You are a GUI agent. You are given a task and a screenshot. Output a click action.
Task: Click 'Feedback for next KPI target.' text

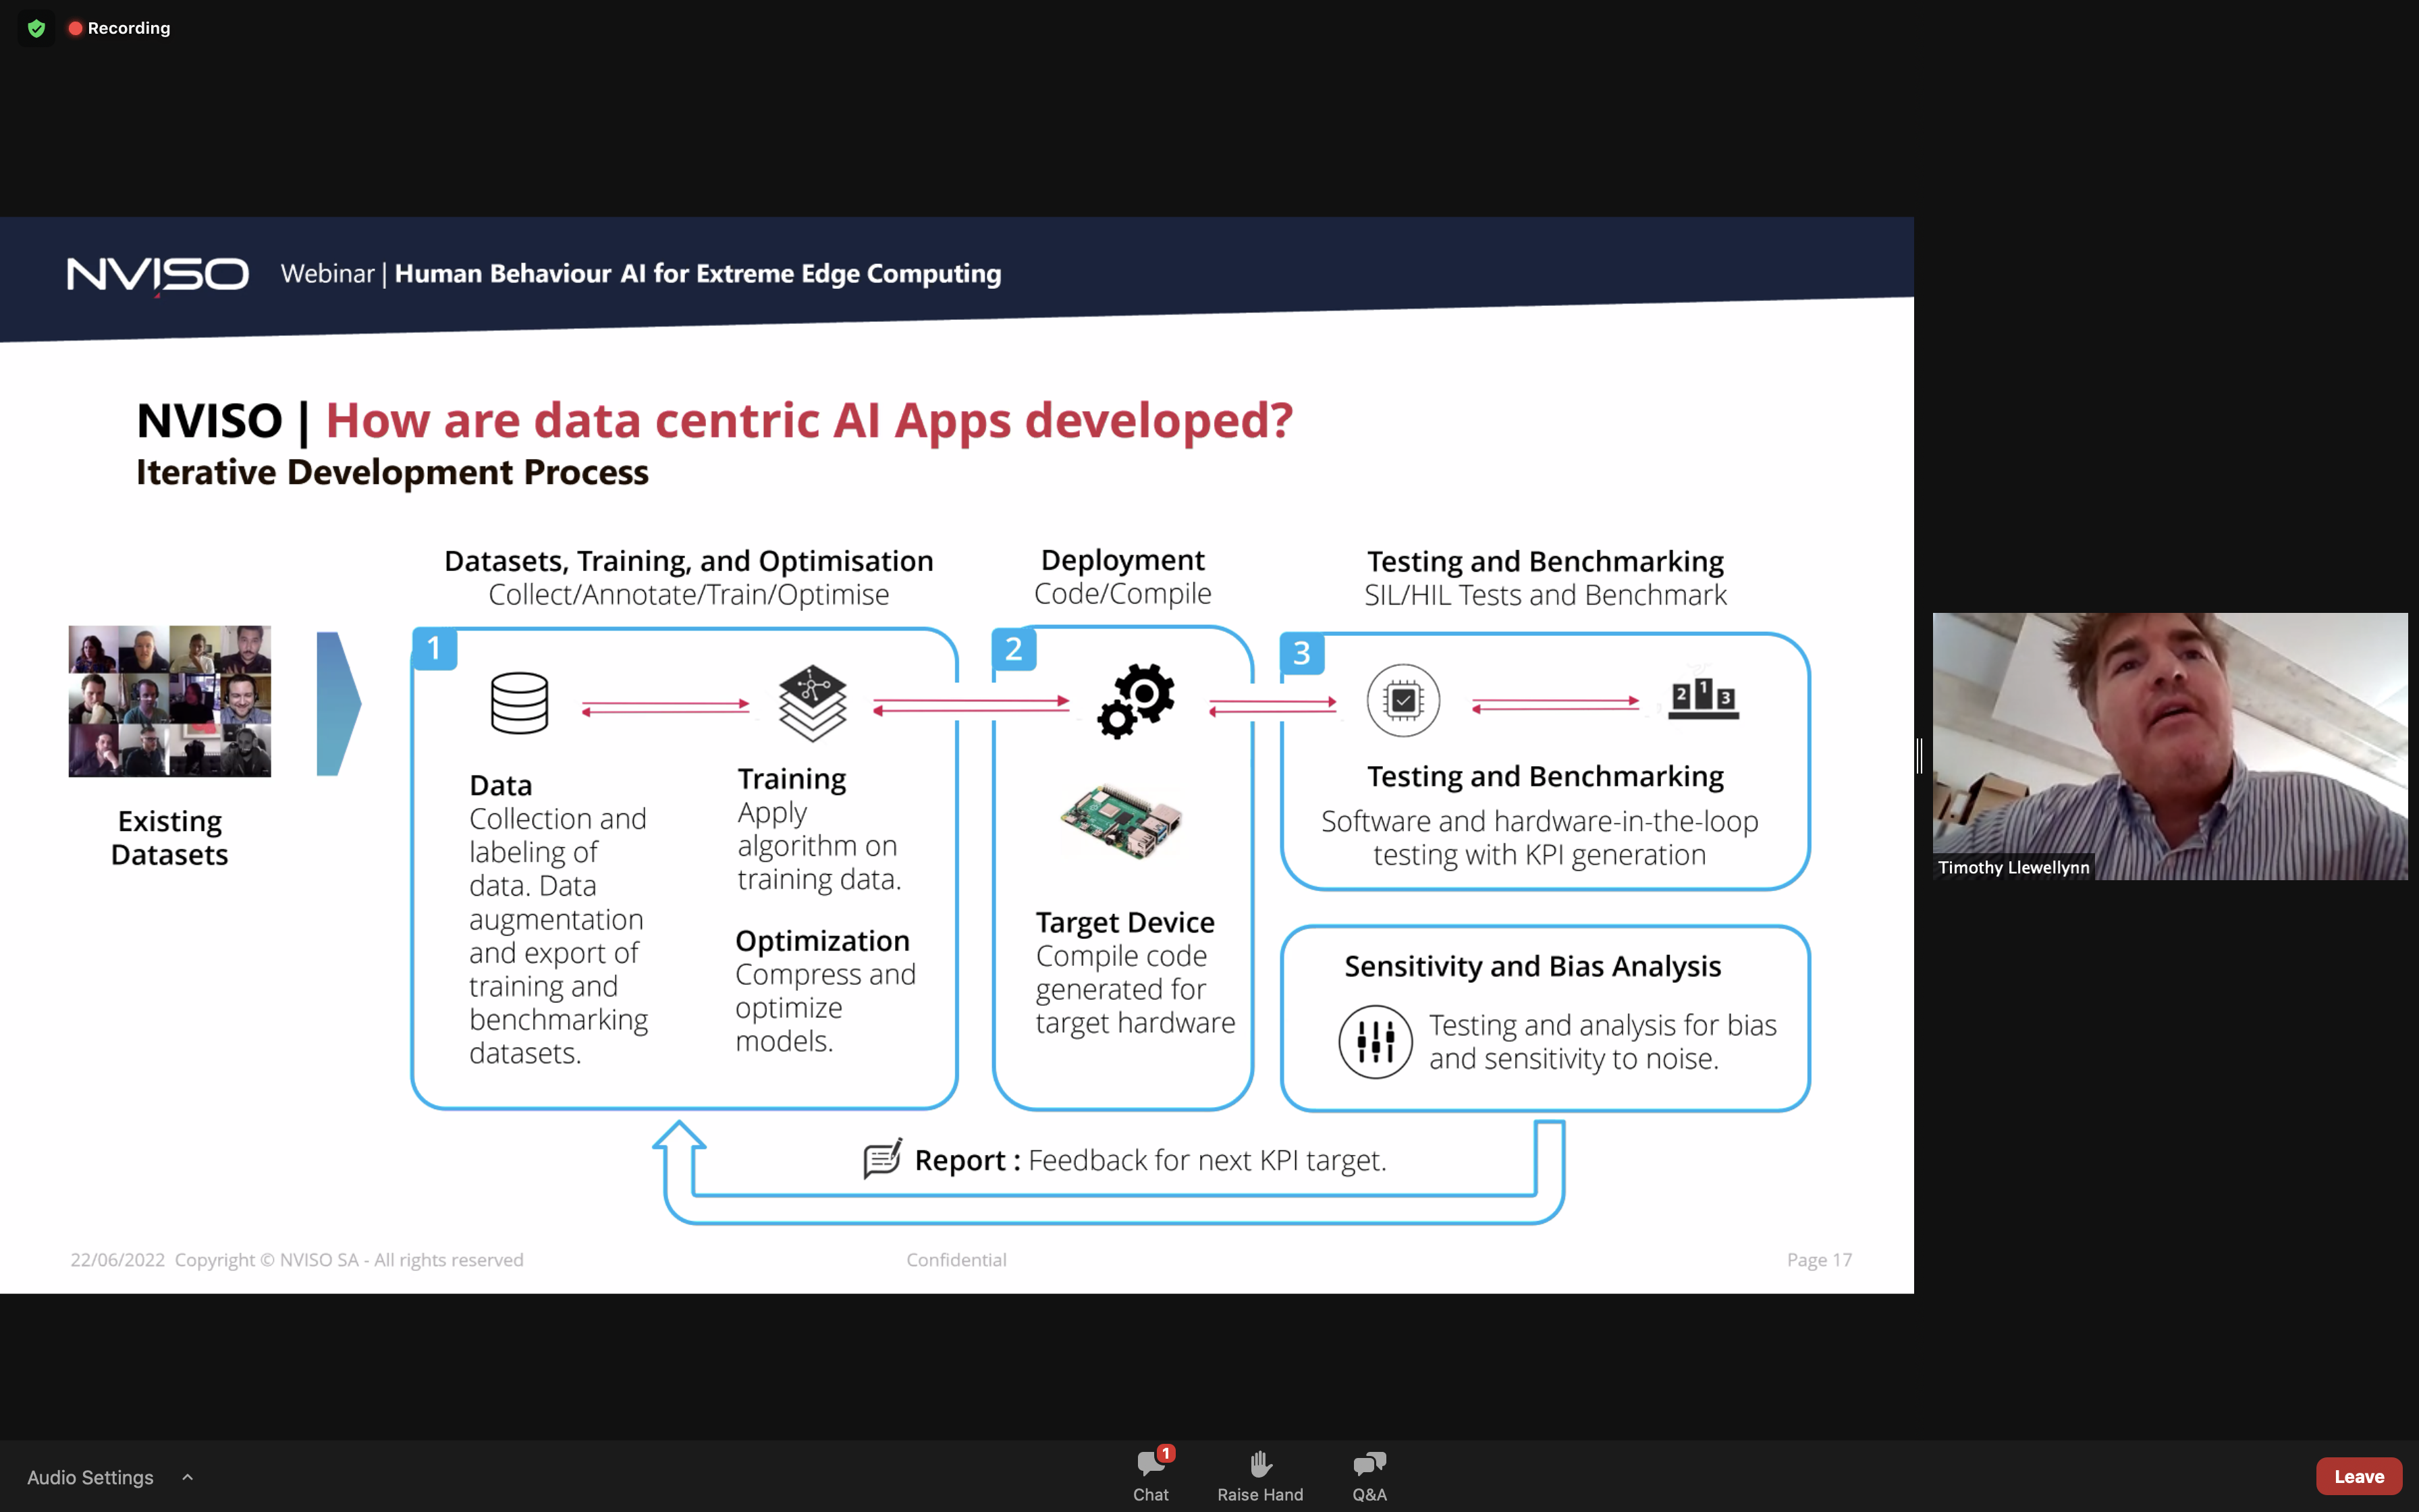1207,1161
